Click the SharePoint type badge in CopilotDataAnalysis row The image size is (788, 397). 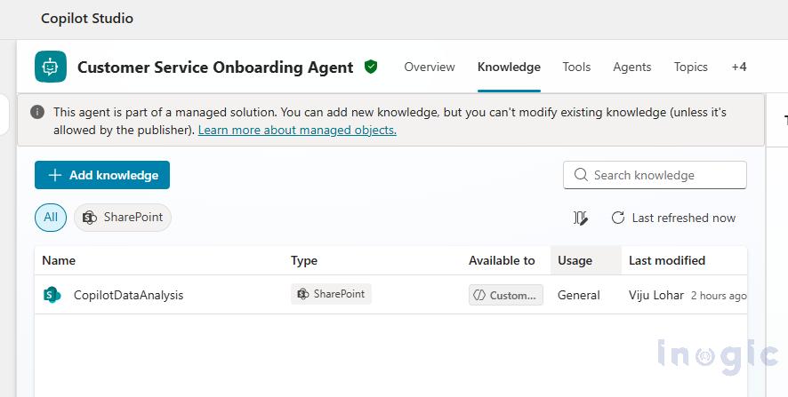pos(331,294)
